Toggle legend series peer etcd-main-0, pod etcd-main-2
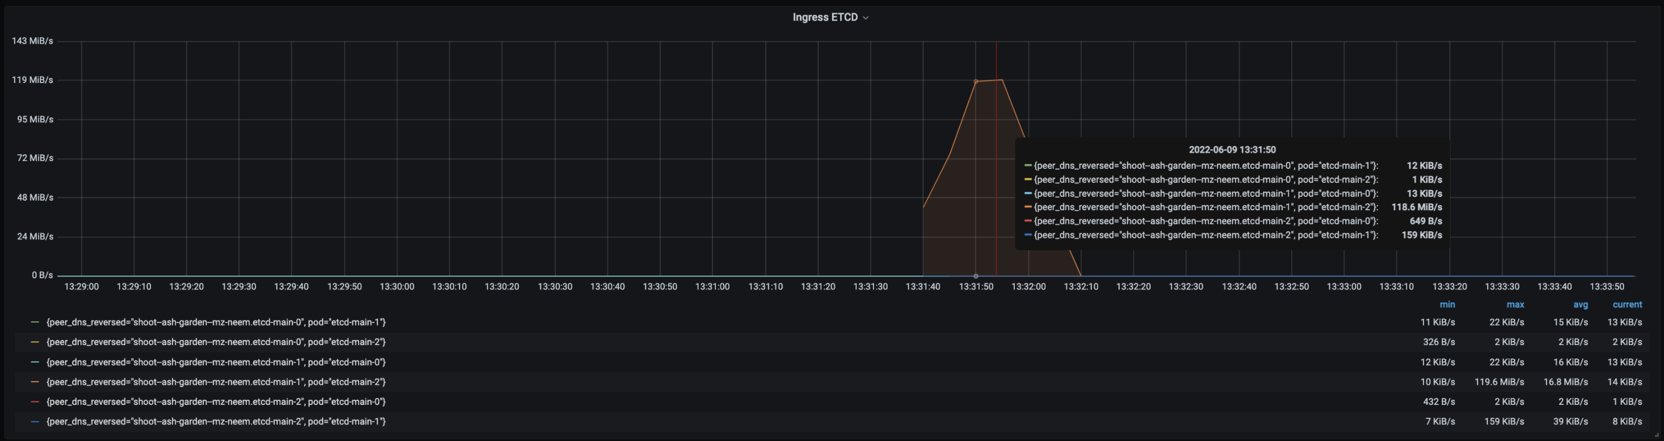The width and height of the screenshot is (1664, 441). [216, 342]
